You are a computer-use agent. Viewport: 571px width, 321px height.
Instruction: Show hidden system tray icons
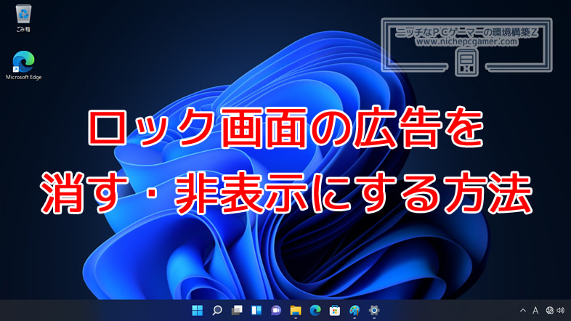click(523, 310)
